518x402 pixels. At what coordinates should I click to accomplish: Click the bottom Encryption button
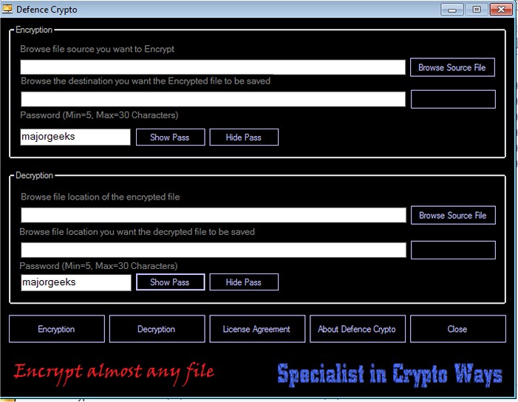point(57,329)
